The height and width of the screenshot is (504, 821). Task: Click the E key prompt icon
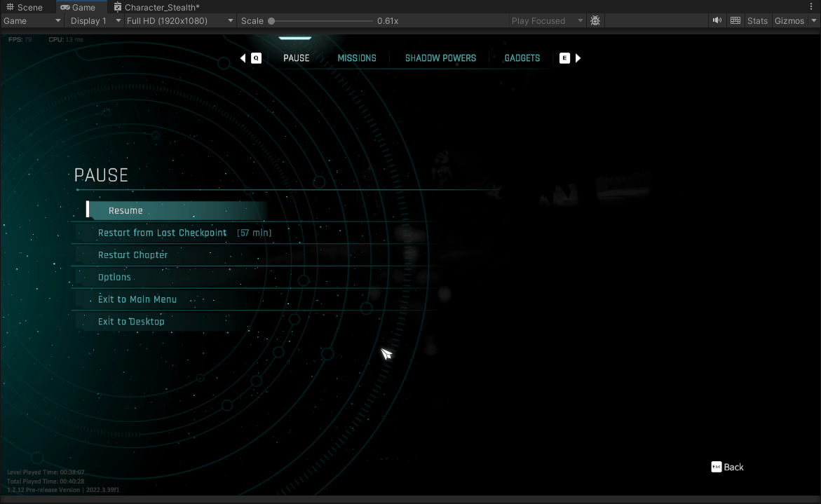564,58
